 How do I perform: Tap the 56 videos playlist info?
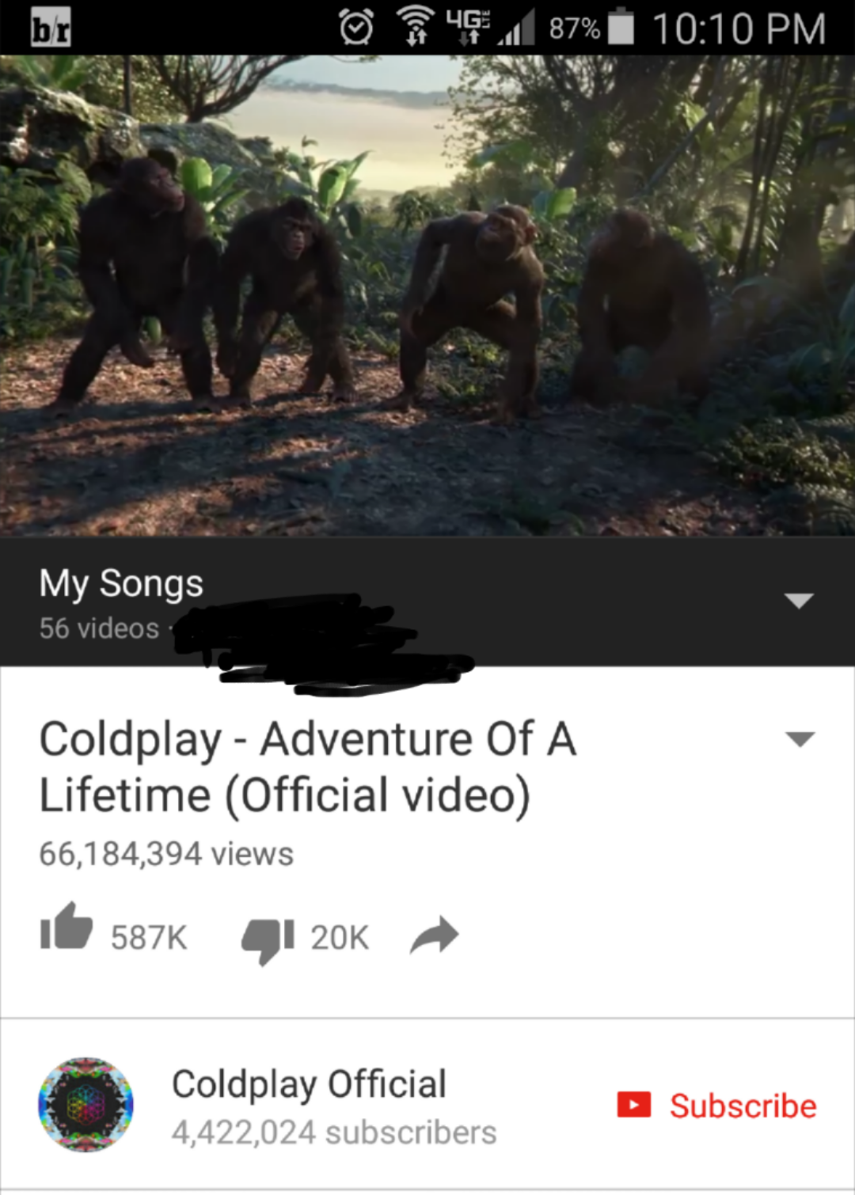coord(100,628)
